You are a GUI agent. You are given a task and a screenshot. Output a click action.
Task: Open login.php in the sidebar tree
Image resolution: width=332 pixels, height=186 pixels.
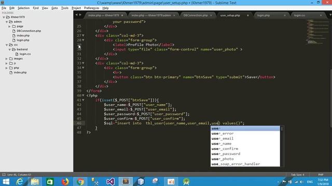23,40
